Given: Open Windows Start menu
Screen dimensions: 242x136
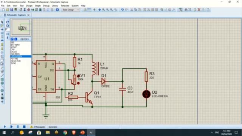Looking at the screenshot, I should (4, 133).
